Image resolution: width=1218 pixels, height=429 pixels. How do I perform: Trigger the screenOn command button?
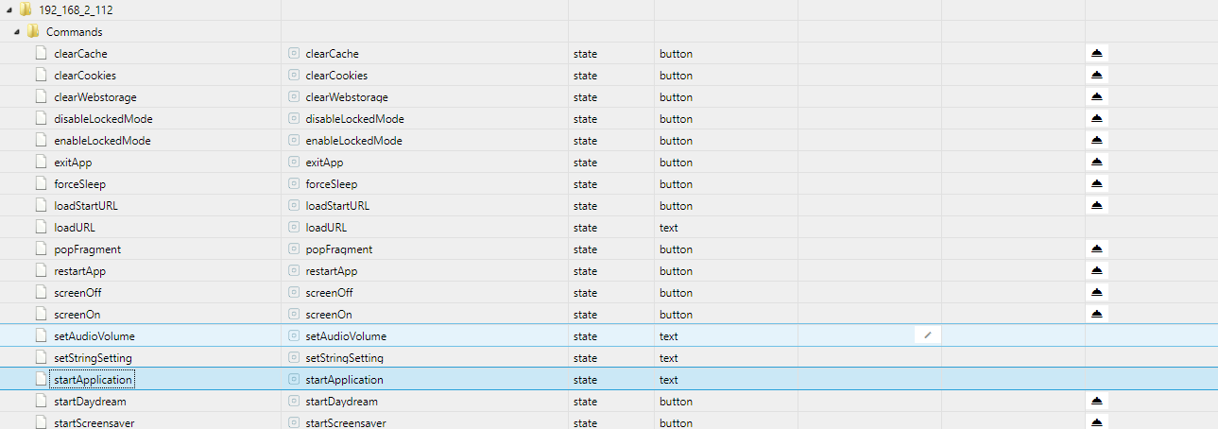[x=1096, y=315]
